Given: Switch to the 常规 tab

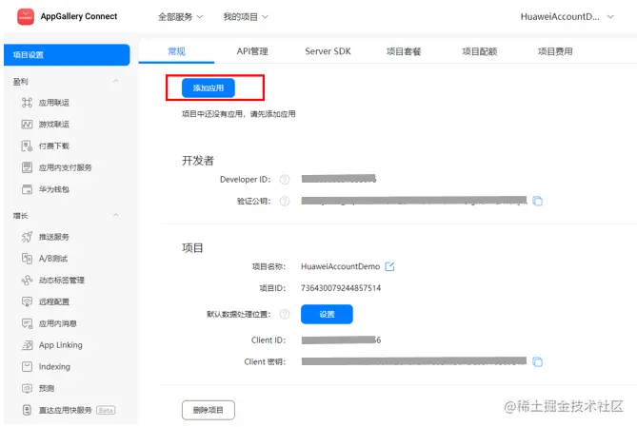Looking at the screenshot, I should (176, 51).
